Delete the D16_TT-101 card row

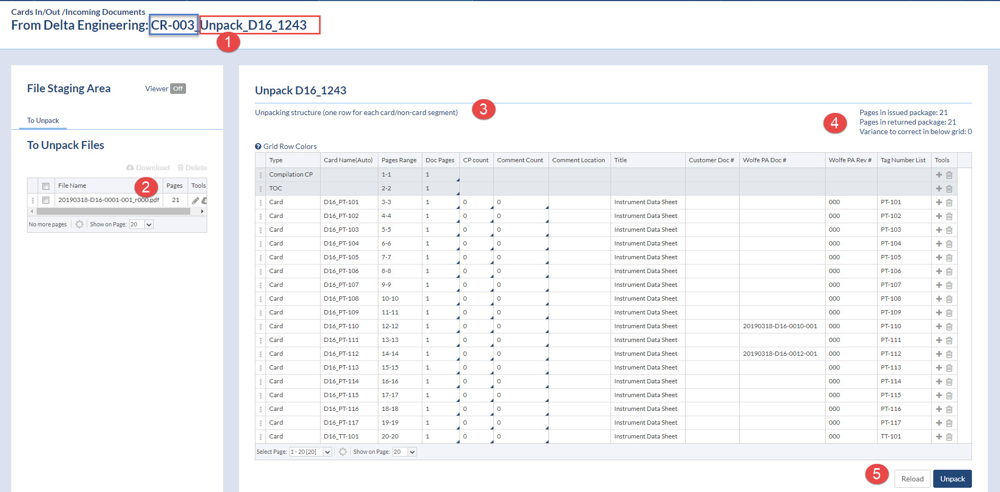click(x=949, y=437)
